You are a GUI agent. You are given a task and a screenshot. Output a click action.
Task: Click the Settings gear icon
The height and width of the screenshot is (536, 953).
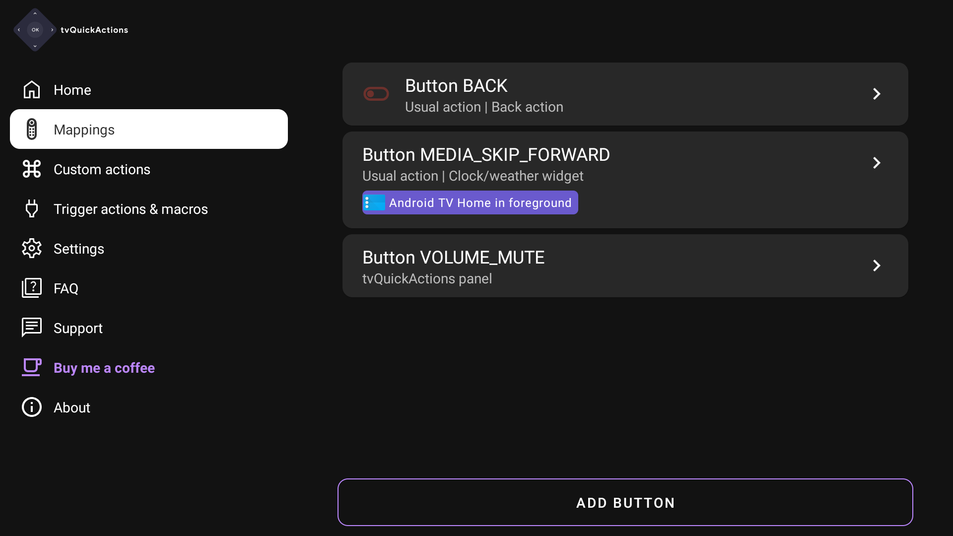(x=32, y=249)
